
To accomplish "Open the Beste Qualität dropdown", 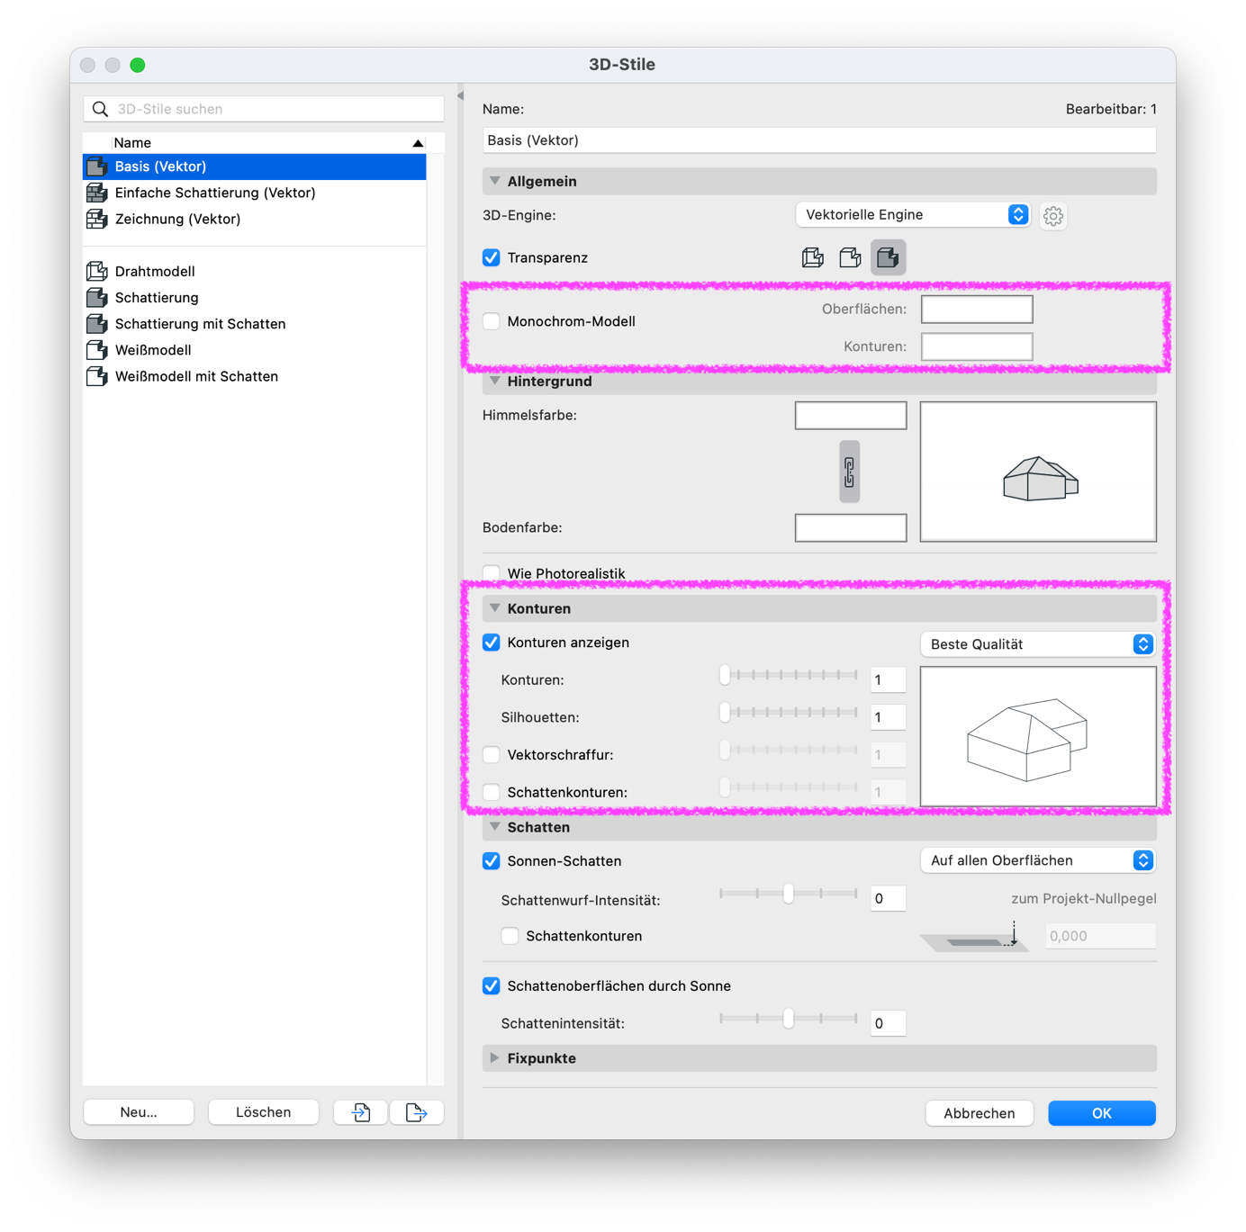I will (1038, 644).
